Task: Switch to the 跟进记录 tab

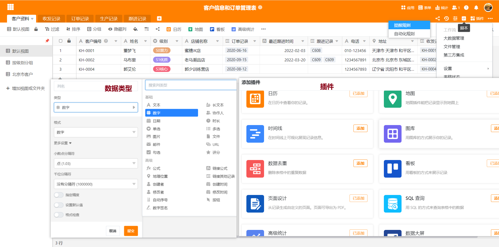Action: coord(137,19)
